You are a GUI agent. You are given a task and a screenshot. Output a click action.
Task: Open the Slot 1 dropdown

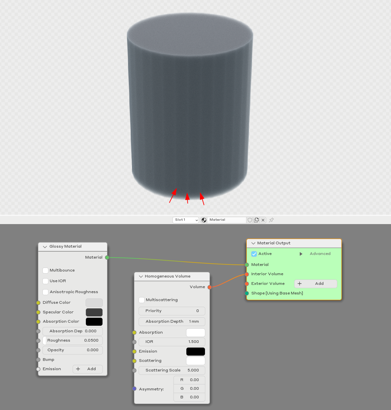click(x=186, y=220)
